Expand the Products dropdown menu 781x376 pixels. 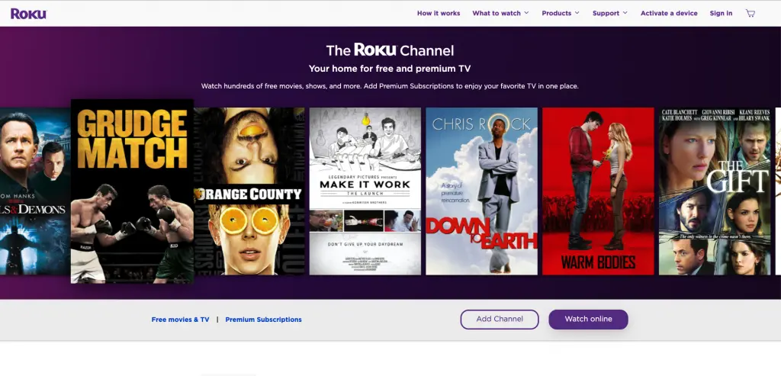[x=561, y=14]
